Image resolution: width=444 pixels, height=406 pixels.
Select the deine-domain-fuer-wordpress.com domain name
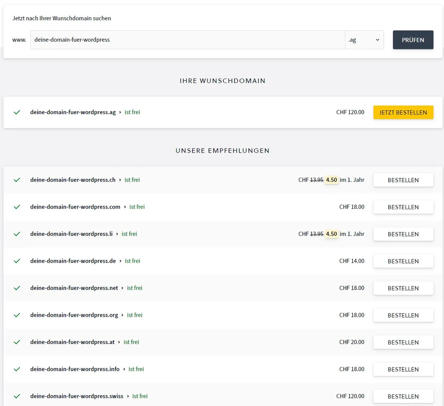(75, 207)
